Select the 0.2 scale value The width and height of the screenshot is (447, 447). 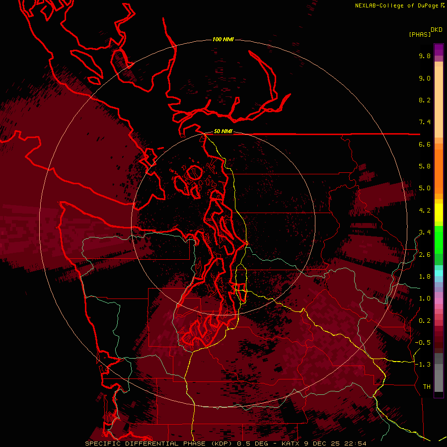(425, 321)
